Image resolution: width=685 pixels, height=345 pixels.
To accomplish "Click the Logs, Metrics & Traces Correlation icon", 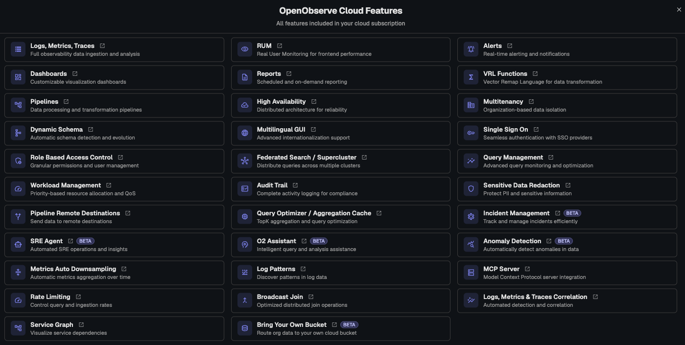I will point(471,300).
